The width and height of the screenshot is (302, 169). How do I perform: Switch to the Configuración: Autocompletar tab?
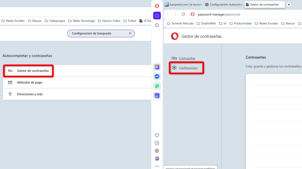[224, 5]
